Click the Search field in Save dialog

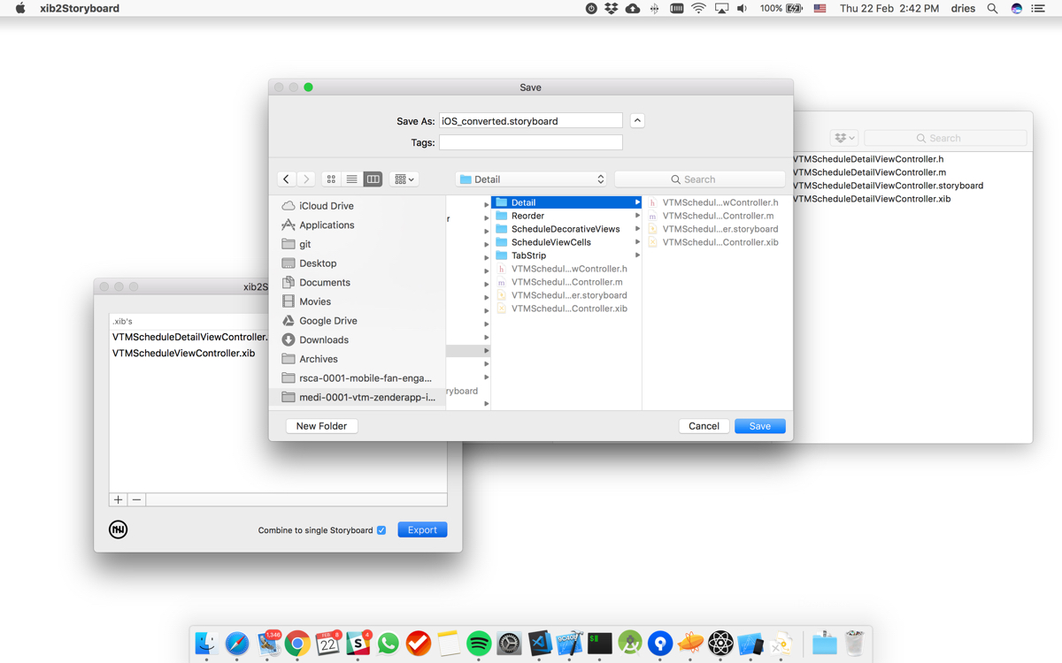pyautogui.click(x=699, y=179)
